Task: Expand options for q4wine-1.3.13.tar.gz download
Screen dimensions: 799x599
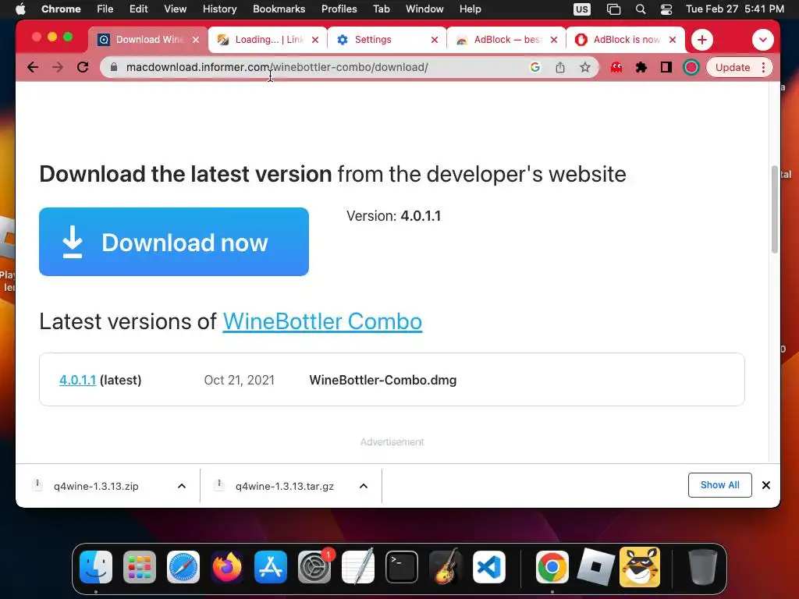Action: point(364,486)
